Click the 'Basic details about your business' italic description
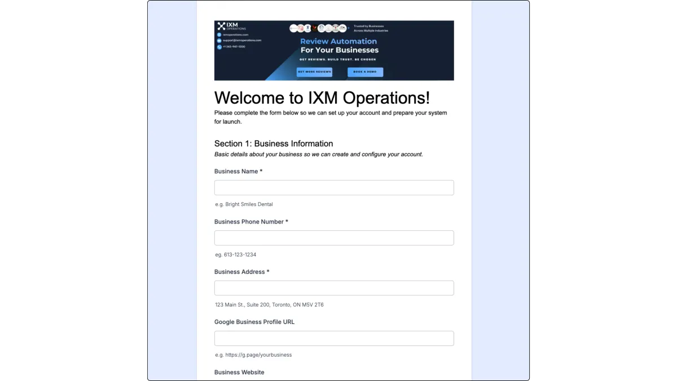 pyautogui.click(x=319, y=154)
